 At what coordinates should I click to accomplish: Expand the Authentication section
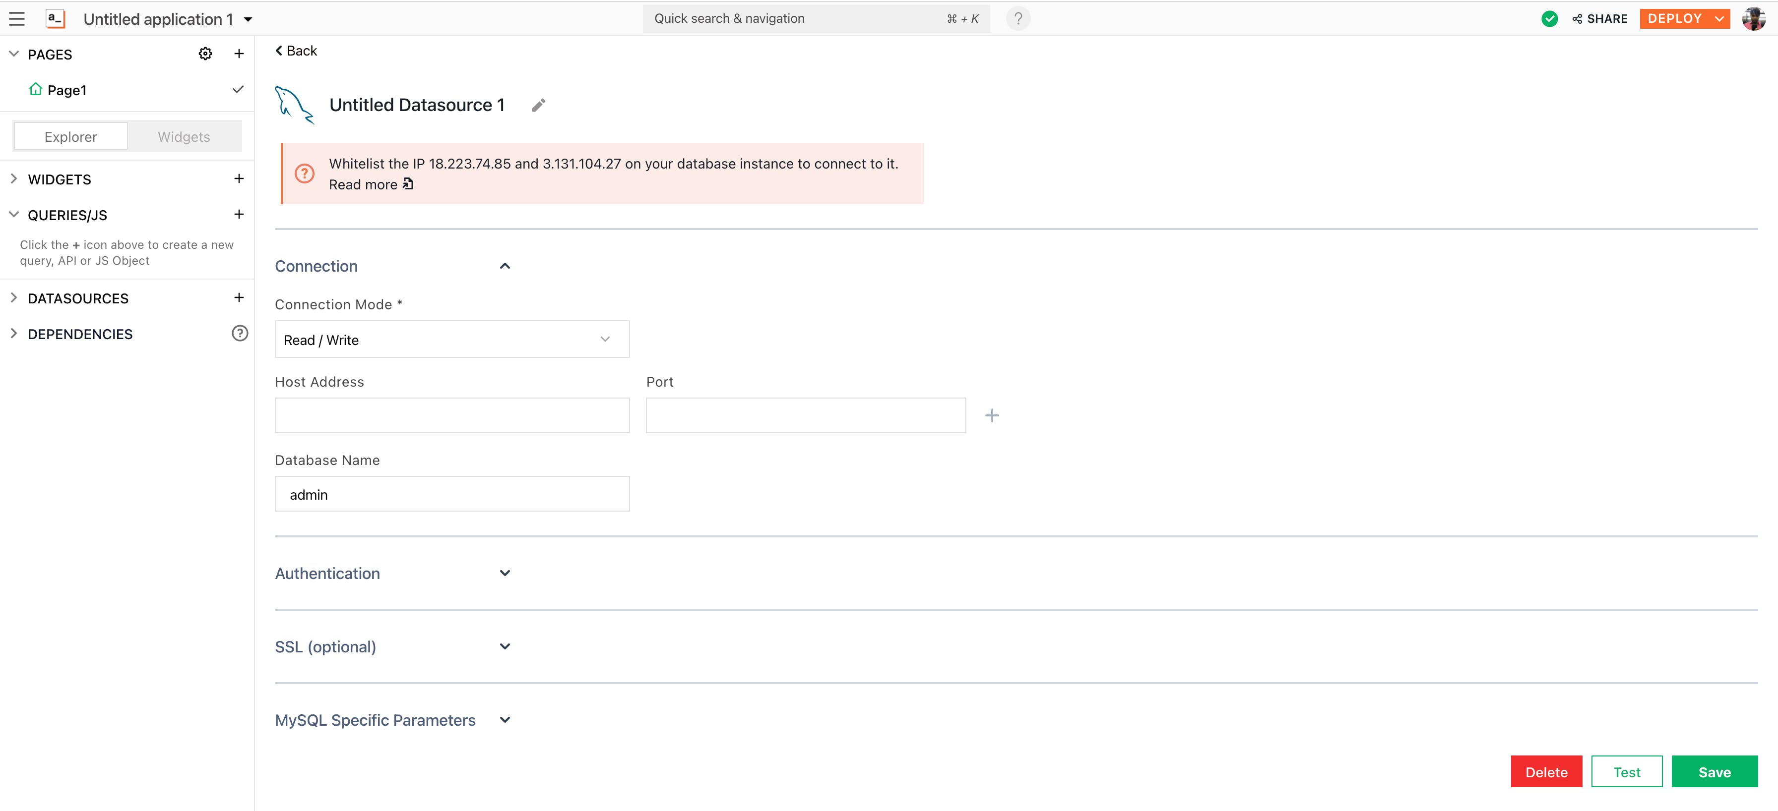[505, 573]
